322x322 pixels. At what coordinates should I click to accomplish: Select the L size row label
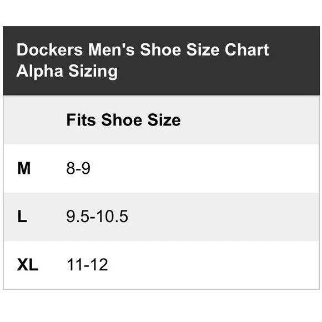[22, 217]
